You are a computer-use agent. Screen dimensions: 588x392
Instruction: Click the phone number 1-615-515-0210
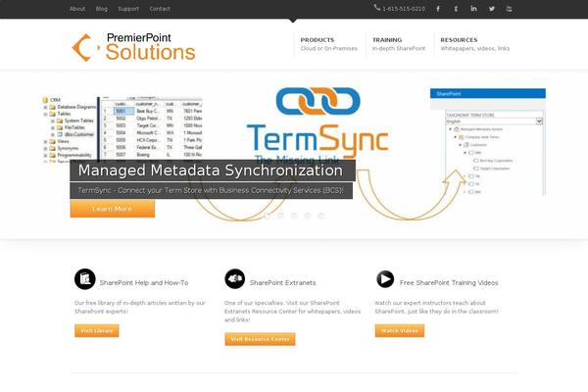(x=404, y=9)
